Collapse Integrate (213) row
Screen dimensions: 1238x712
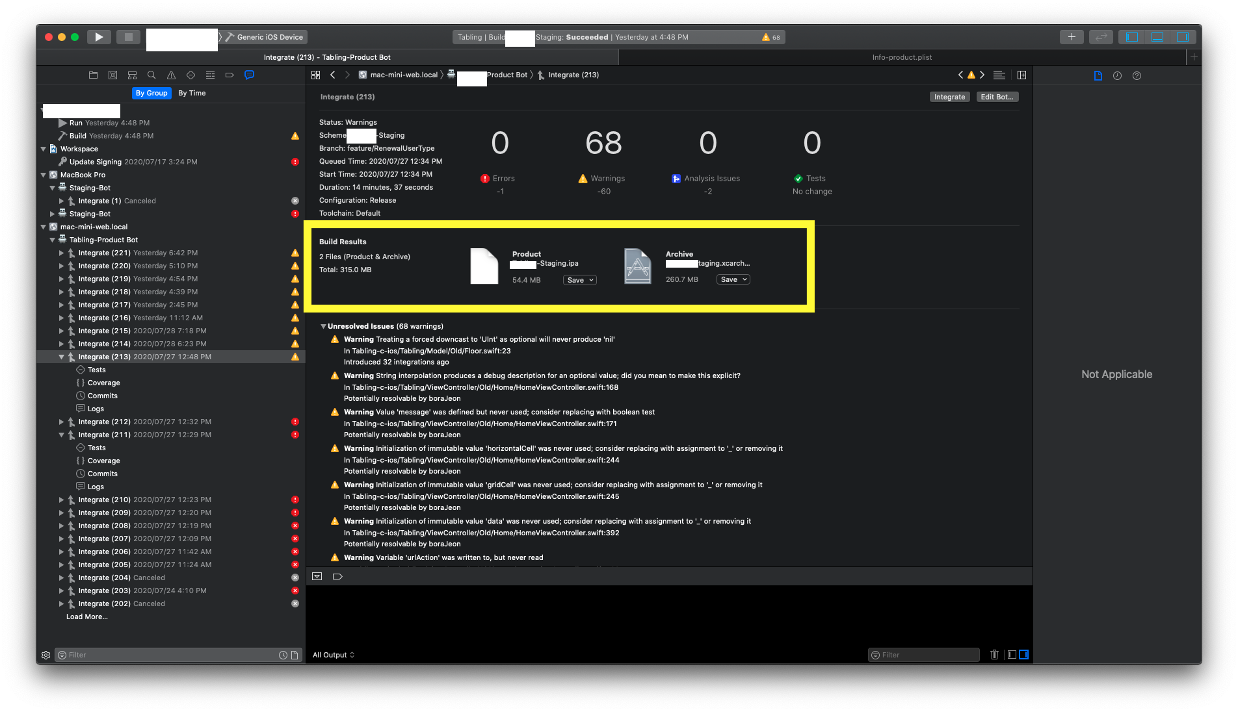tap(62, 357)
